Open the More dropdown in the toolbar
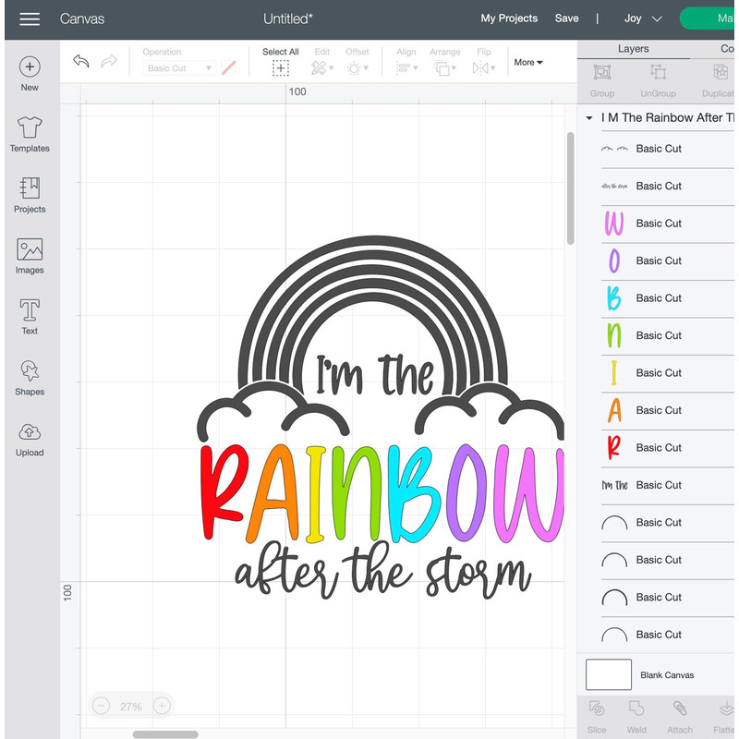 point(527,62)
